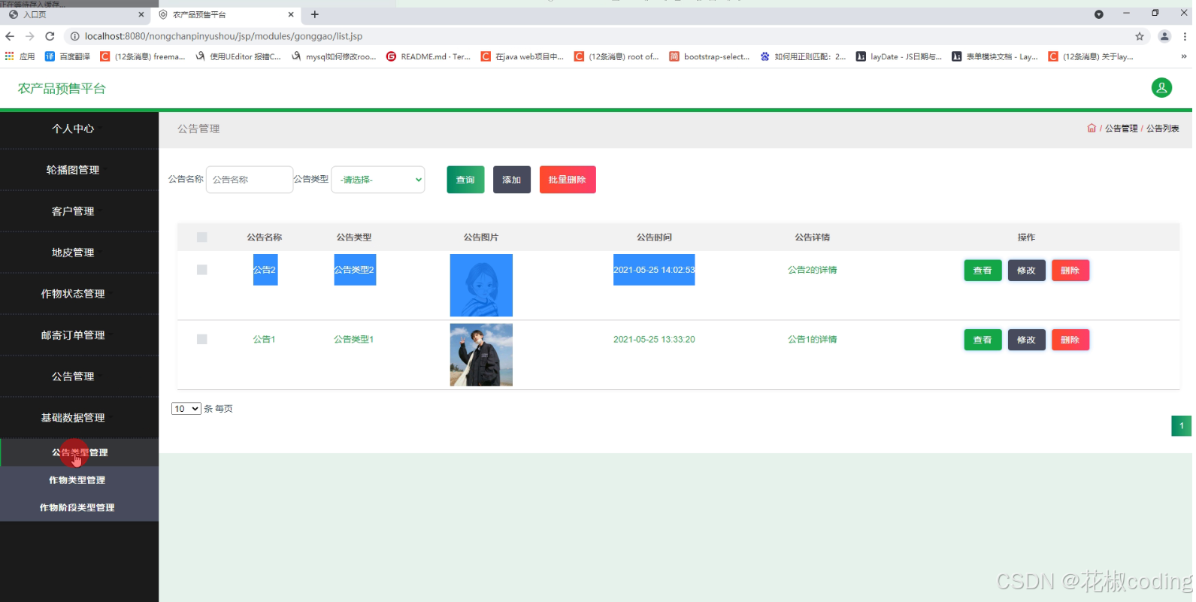
Task: Open 客户管理 in the sidebar
Action: [x=73, y=211]
